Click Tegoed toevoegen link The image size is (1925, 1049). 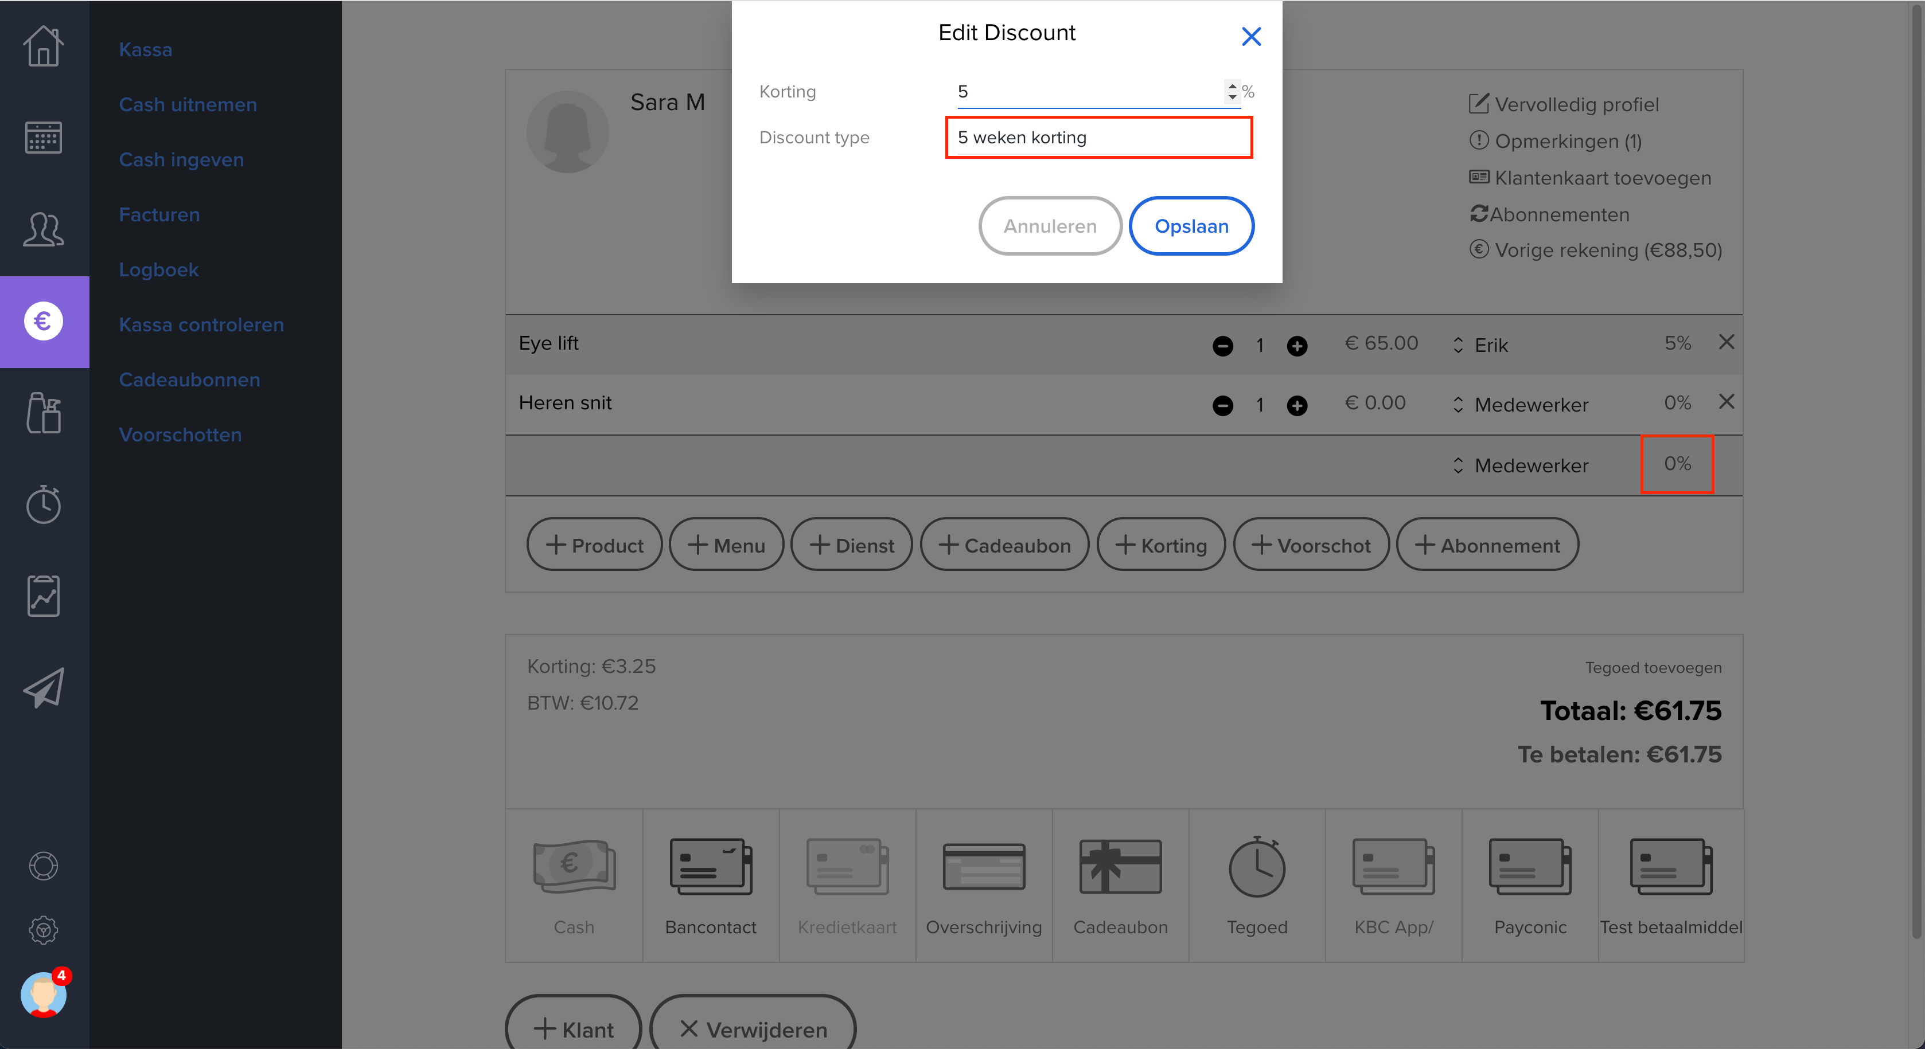click(x=1653, y=667)
